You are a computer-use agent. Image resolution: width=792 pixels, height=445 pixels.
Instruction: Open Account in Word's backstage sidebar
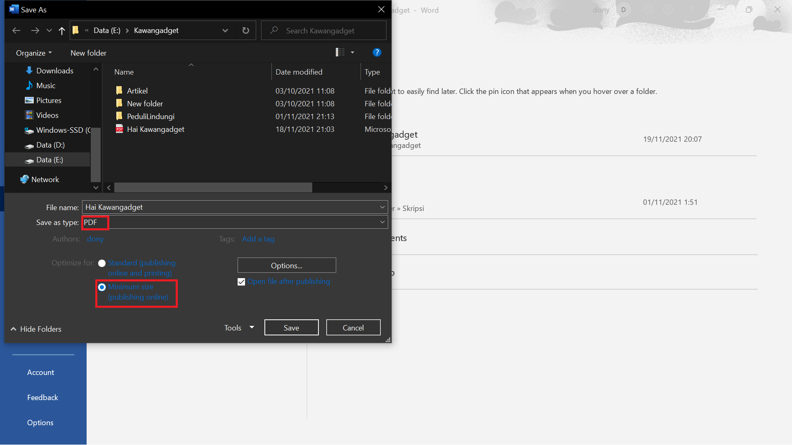40,372
